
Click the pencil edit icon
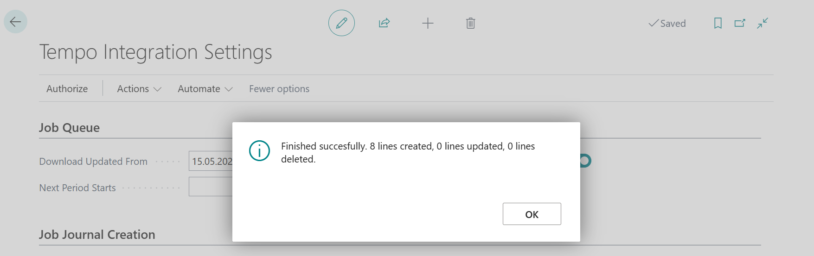[341, 23]
